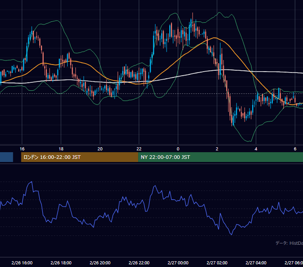Viewport: 303px width, 267px height.
Task: Click the "2/26 18:00" date label
Action: [x=61, y=263]
